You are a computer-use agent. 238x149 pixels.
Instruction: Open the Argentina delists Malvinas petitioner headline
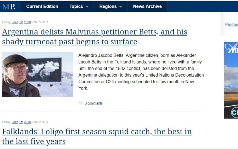pyautogui.click(x=94, y=37)
